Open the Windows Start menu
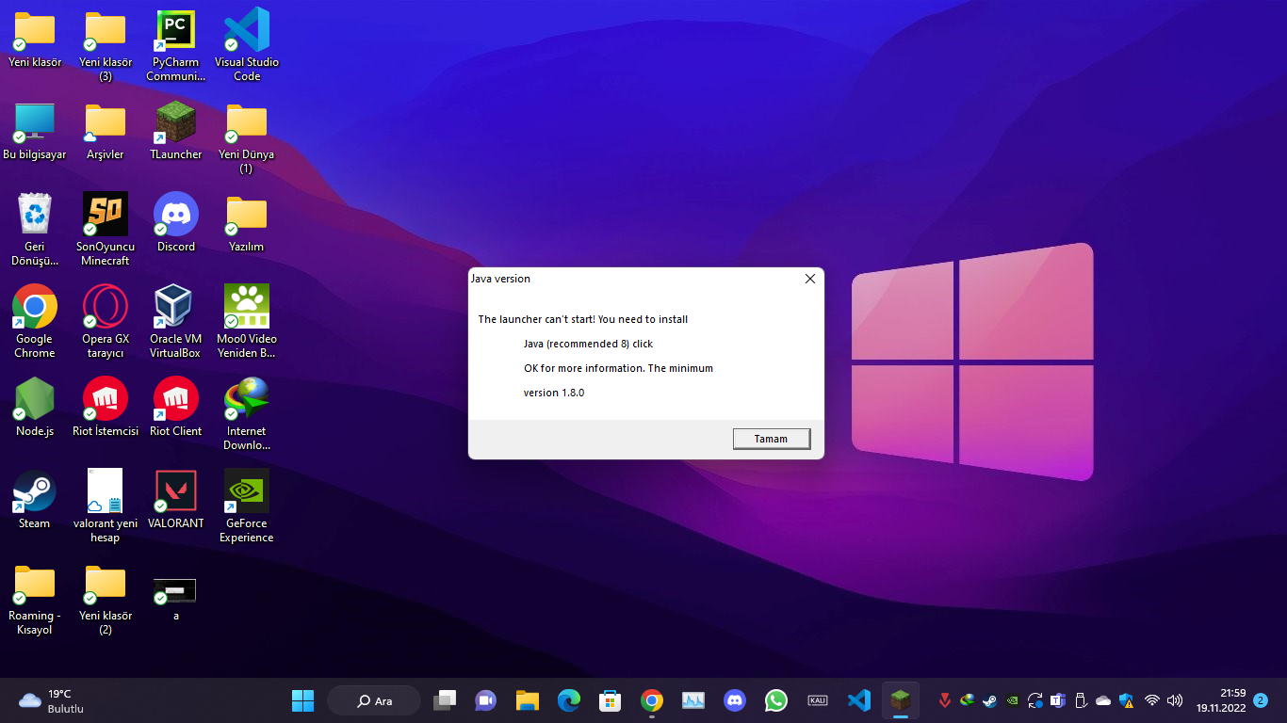This screenshot has height=723, width=1287. point(302,700)
